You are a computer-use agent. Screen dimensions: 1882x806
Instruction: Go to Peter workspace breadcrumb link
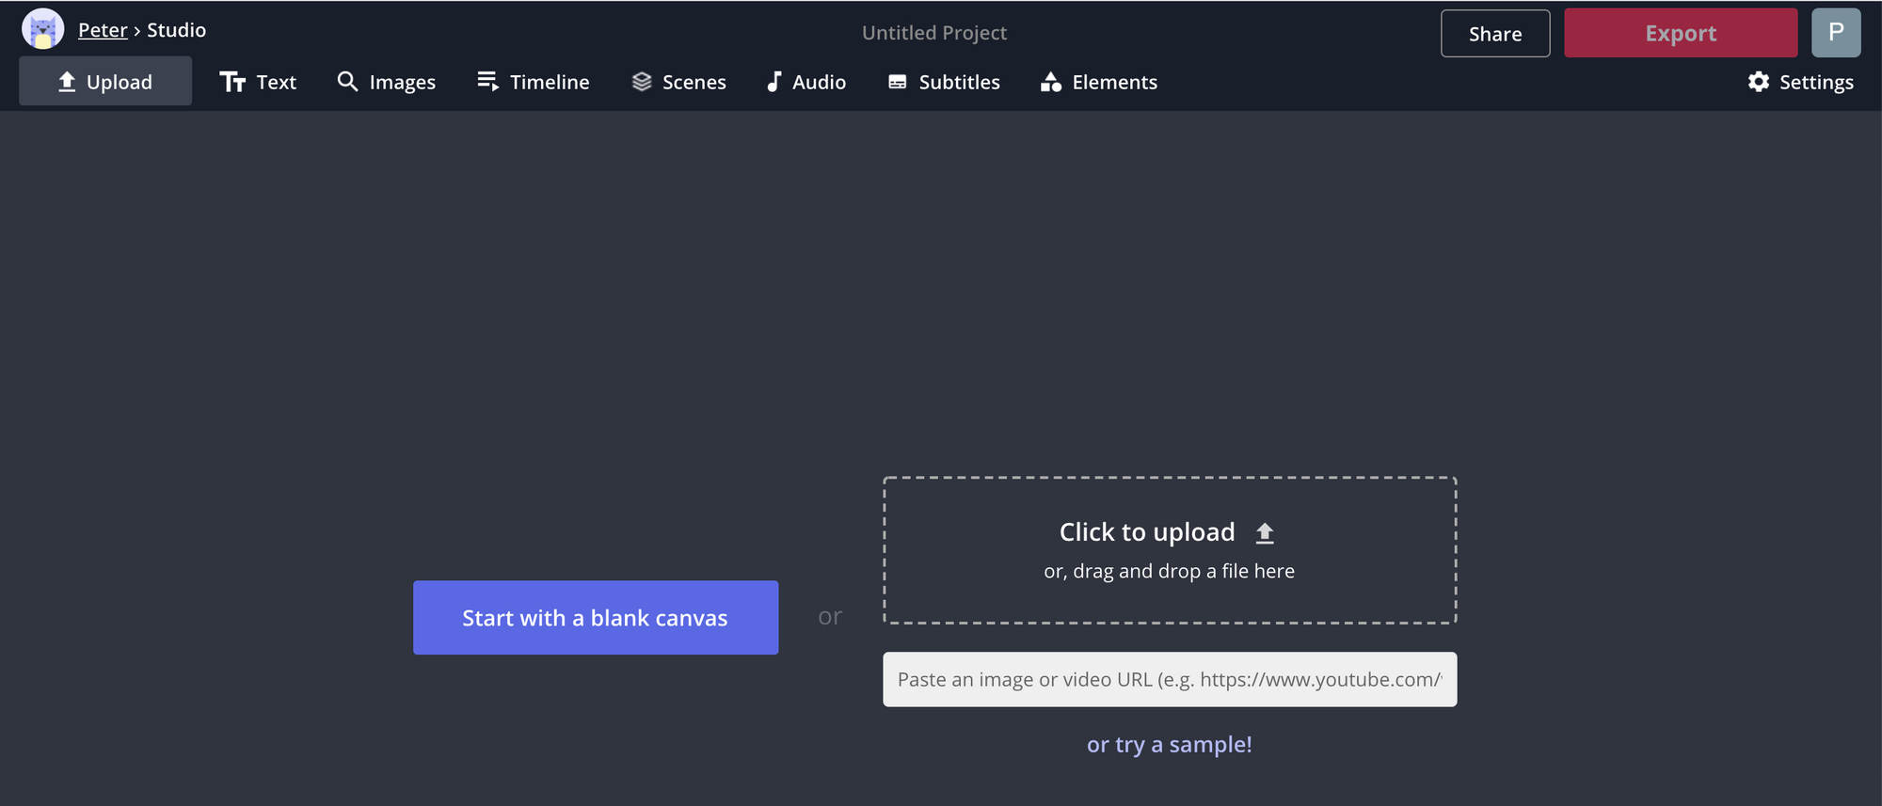[103, 30]
